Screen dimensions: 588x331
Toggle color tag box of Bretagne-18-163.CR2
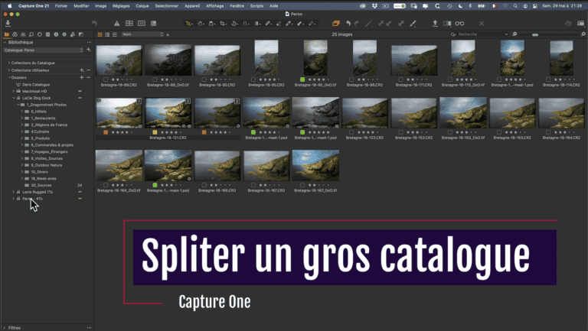499,132
